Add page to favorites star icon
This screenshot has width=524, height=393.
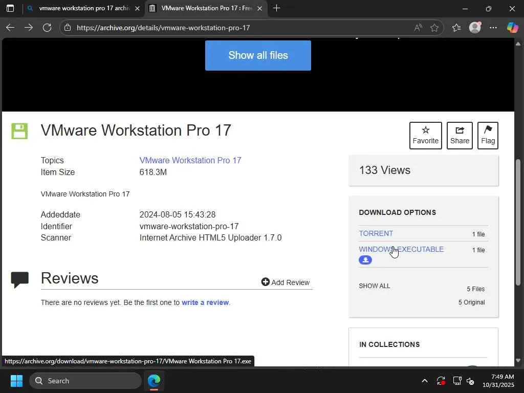coord(434,28)
